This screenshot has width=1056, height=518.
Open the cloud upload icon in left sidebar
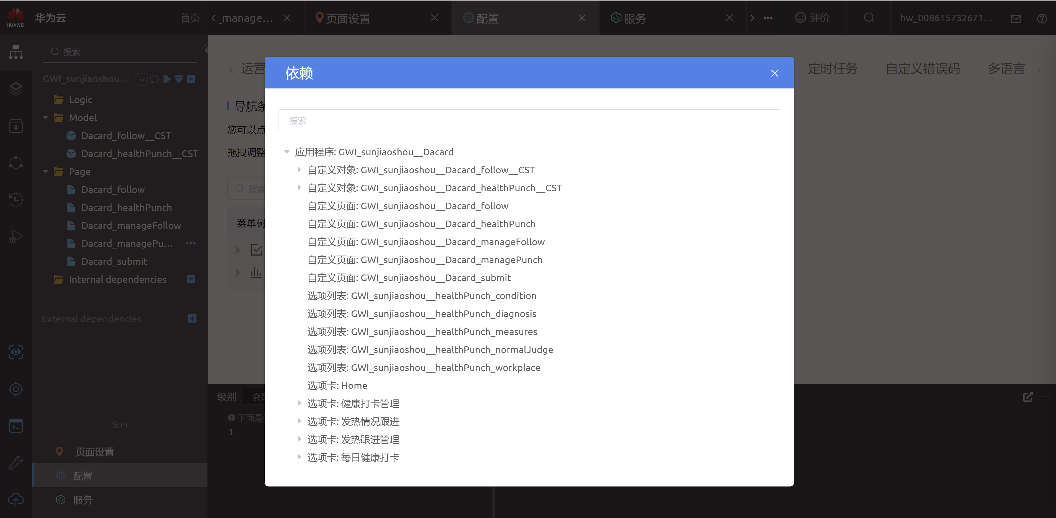(x=15, y=499)
